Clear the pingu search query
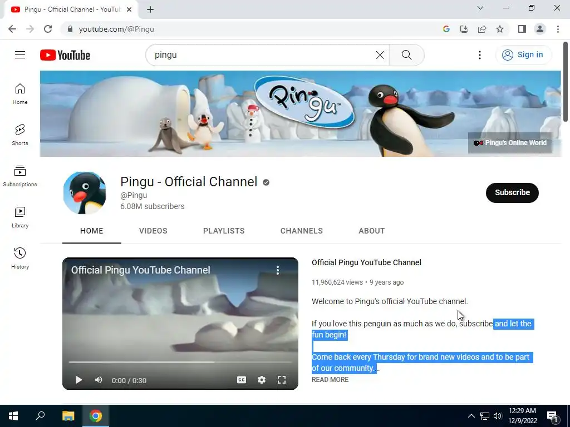This screenshot has height=427, width=570. 380,55
